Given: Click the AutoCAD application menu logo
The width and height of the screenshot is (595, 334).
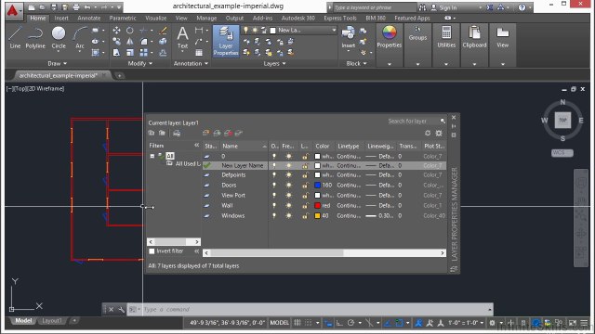Looking at the screenshot, I should click(x=12, y=10).
